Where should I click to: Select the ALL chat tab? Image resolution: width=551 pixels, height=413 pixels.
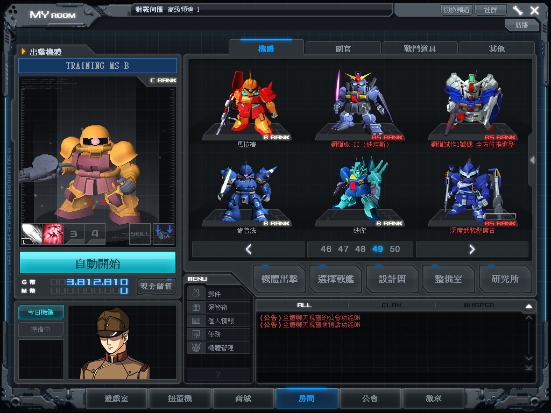pyautogui.click(x=305, y=305)
